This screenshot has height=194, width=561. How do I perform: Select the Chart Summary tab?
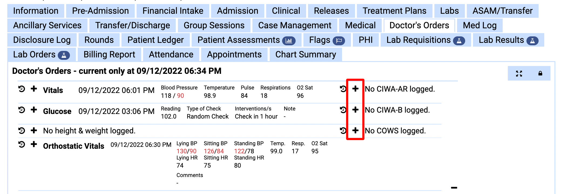point(305,54)
